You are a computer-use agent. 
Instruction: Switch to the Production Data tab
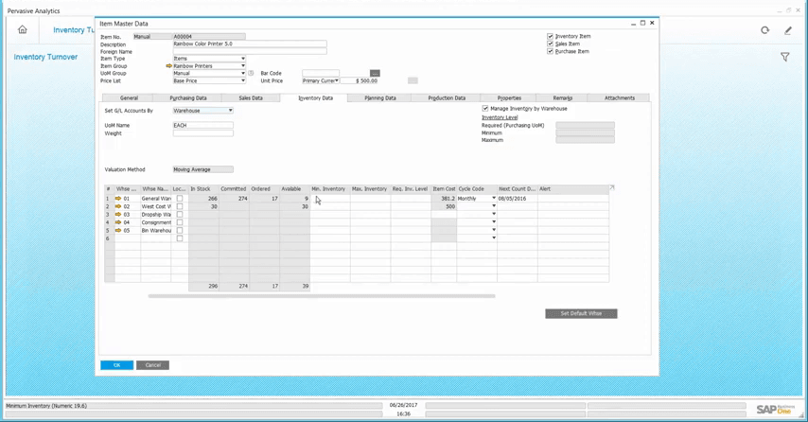[x=447, y=97]
